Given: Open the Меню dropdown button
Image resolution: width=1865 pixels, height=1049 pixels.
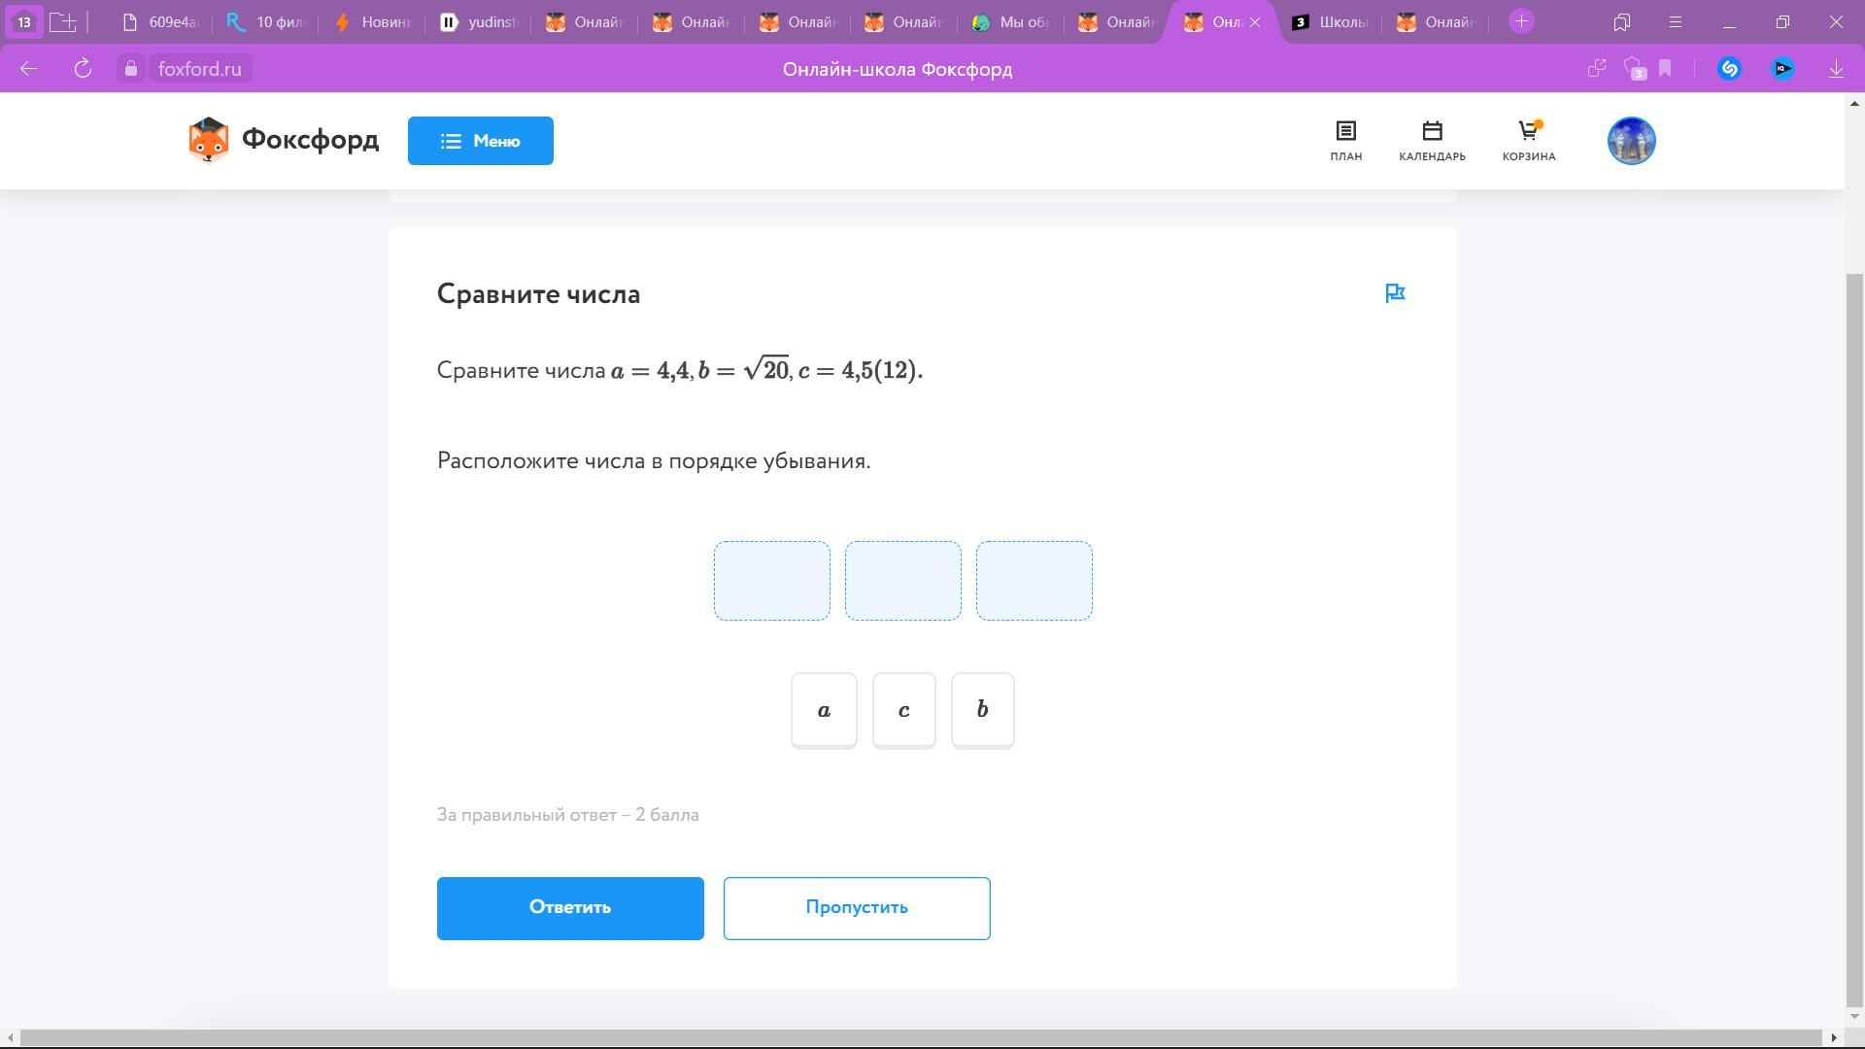Looking at the screenshot, I should [480, 141].
